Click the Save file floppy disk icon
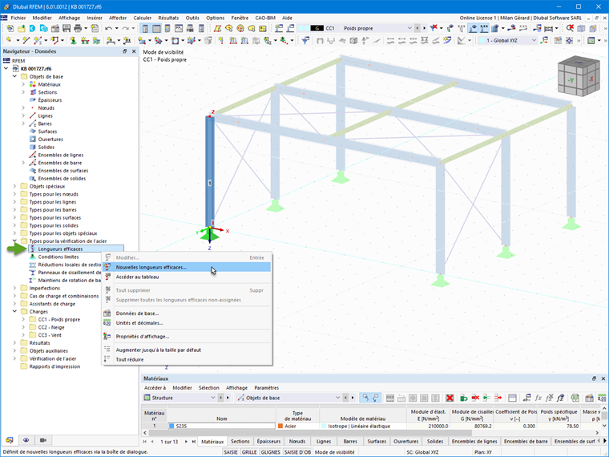Screen dimensions: 609x457 [67, 28]
